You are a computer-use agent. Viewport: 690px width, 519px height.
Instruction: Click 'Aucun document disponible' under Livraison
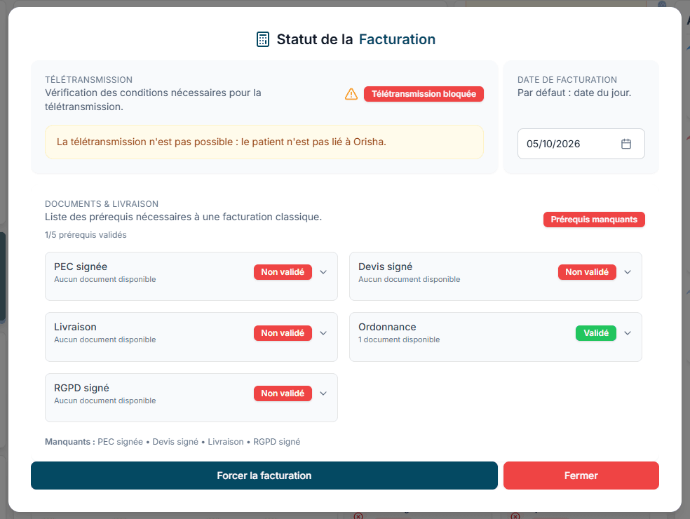(104, 339)
